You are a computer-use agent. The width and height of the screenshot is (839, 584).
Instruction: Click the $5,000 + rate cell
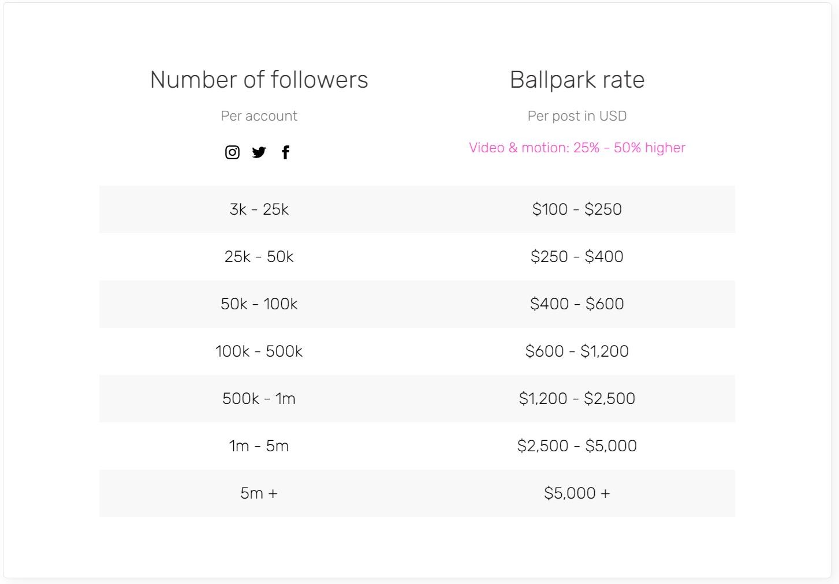(577, 493)
